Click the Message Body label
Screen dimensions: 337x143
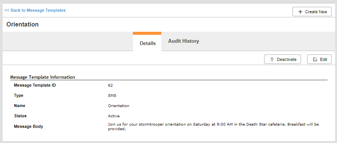pos(28,126)
